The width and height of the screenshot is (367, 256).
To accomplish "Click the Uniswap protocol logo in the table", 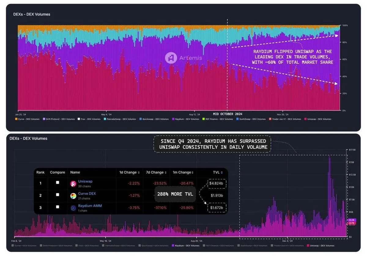I will point(73,183).
